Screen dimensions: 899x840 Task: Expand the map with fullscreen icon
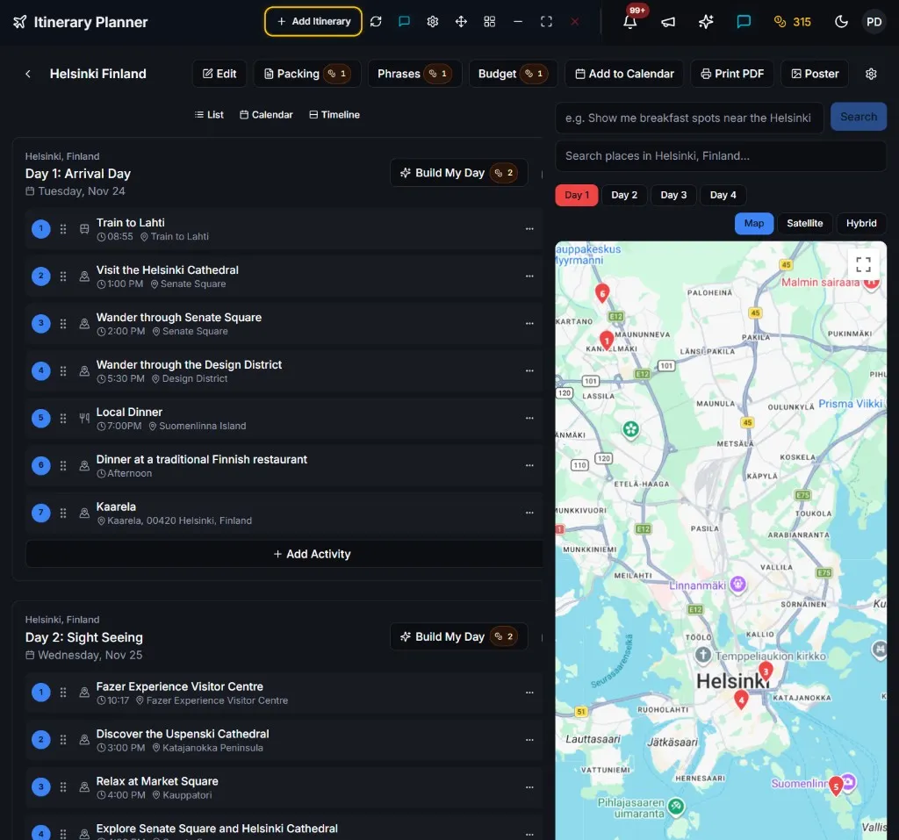pyautogui.click(x=864, y=264)
